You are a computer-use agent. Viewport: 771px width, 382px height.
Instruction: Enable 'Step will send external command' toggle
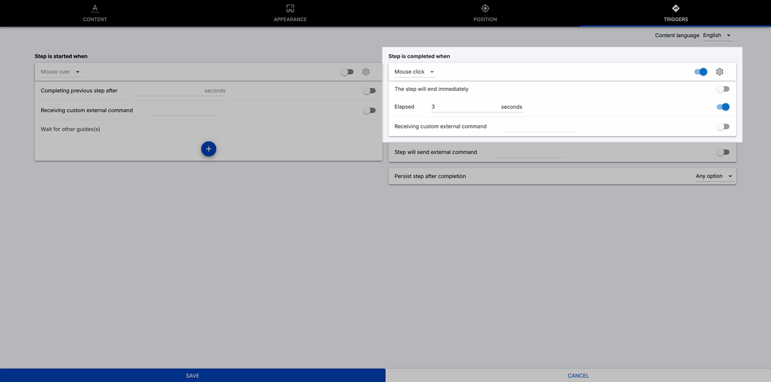(x=723, y=152)
